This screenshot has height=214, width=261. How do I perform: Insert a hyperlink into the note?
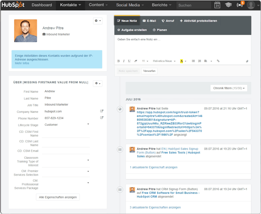point(218,61)
